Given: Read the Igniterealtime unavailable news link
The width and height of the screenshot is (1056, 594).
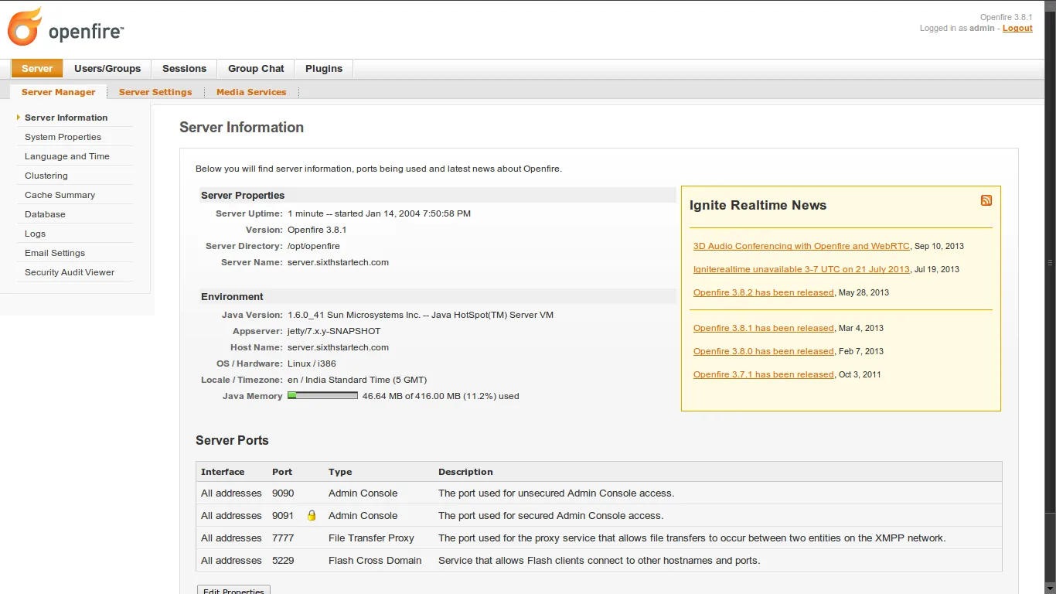Looking at the screenshot, I should point(802,269).
